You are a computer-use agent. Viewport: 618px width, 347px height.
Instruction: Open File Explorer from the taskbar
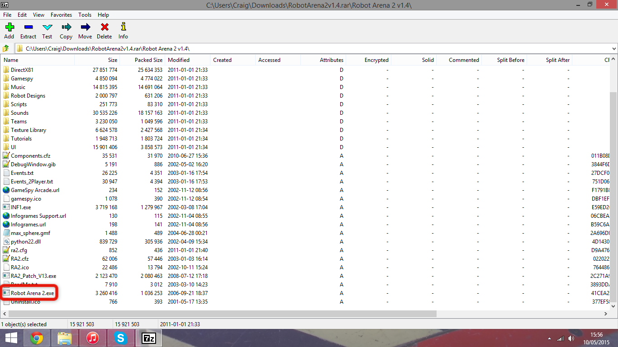click(x=65, y=338)
